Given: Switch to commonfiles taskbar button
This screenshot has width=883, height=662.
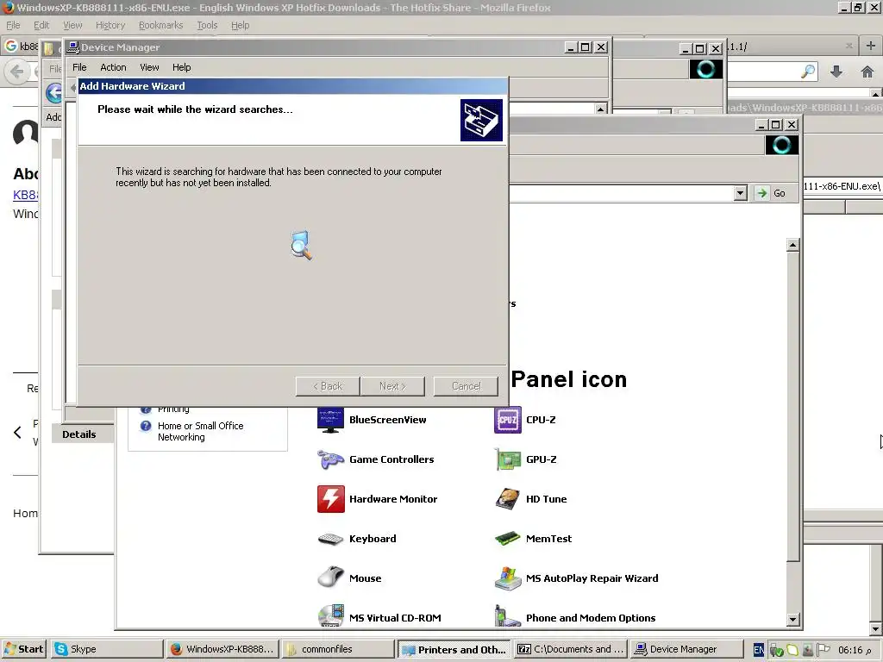Looking at the screenshot, I should [338, 649].
